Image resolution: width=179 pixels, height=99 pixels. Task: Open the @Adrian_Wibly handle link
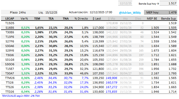(x=130, y=13)
